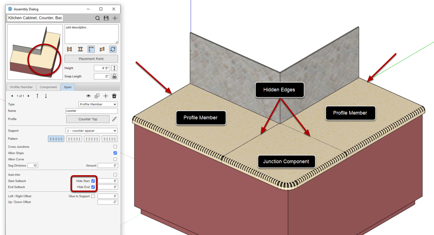The width and height of the screenshot is (434, 235).
Task: Click the duplicate span icon
Action: (x=97, y=96)
